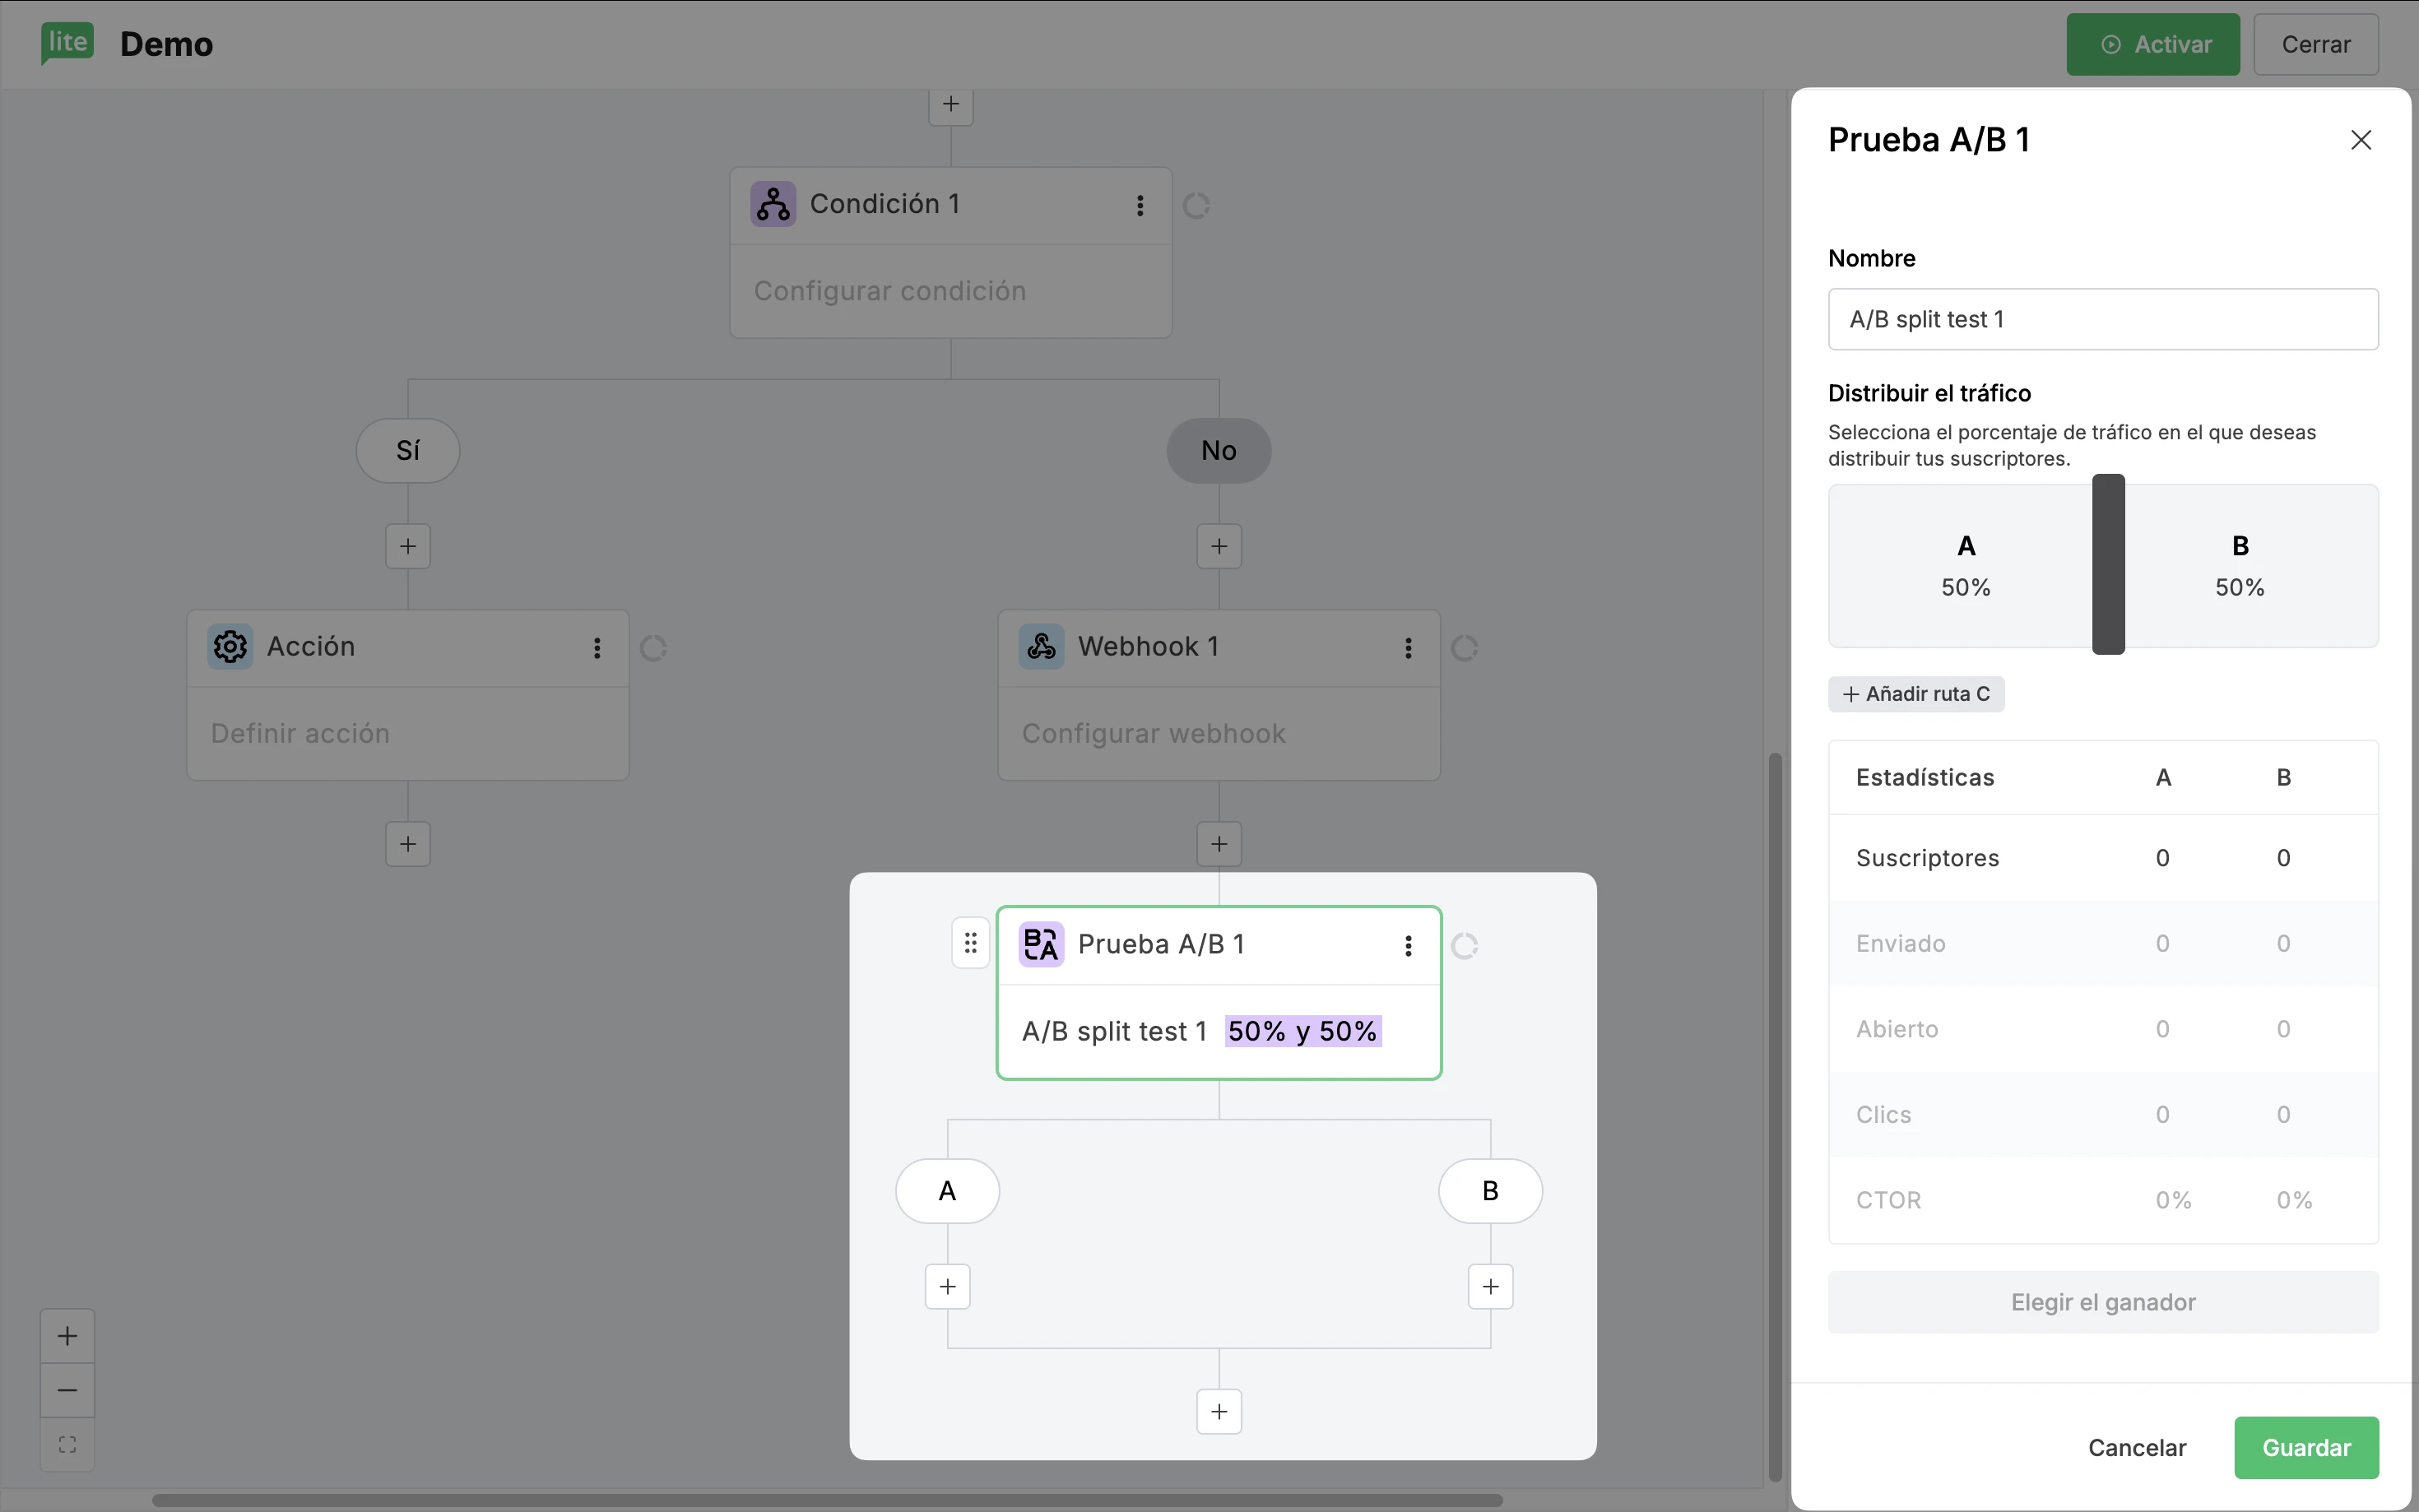The height and width of the screenshot is (1512, 2419).
Task: Click the Clics statistics row label
Action: [x=1883, y=1115]
